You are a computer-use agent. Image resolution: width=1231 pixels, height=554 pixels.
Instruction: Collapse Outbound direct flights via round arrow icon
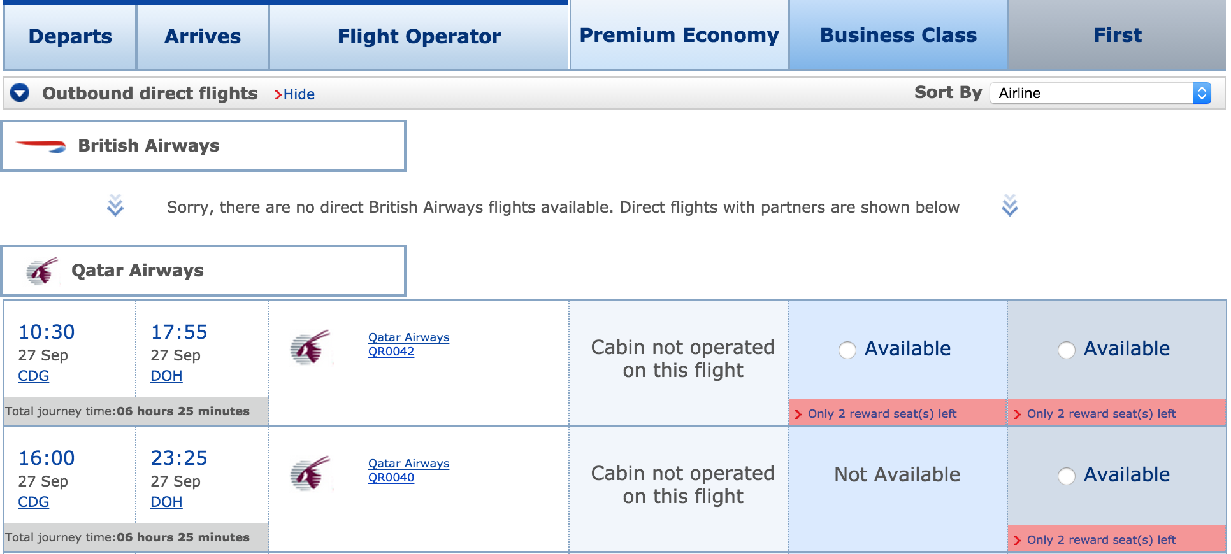click(x=20, y=93)
